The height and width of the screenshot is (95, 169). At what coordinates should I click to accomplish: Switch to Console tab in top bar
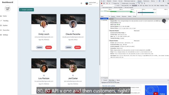pyautogui.click(x=115, y=1)
